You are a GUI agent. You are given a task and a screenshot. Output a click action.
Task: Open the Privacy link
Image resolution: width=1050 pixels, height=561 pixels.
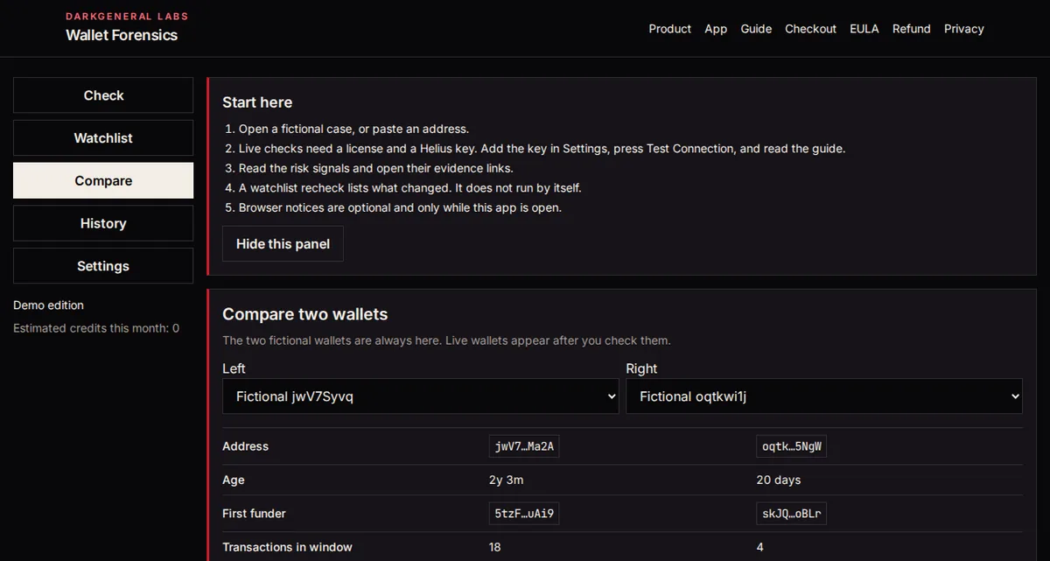point(964,29)
